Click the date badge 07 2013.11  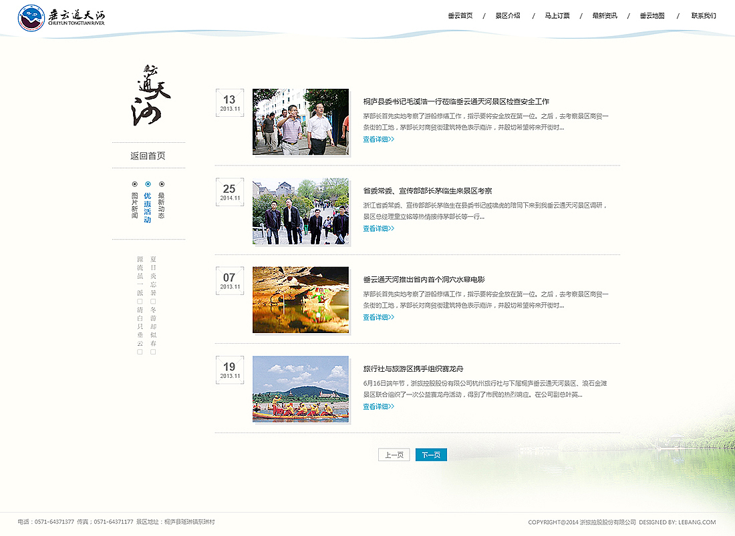tap(230, 281)
